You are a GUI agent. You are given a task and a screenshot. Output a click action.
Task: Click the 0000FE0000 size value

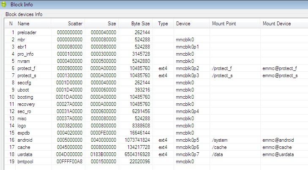coord(104,133)
